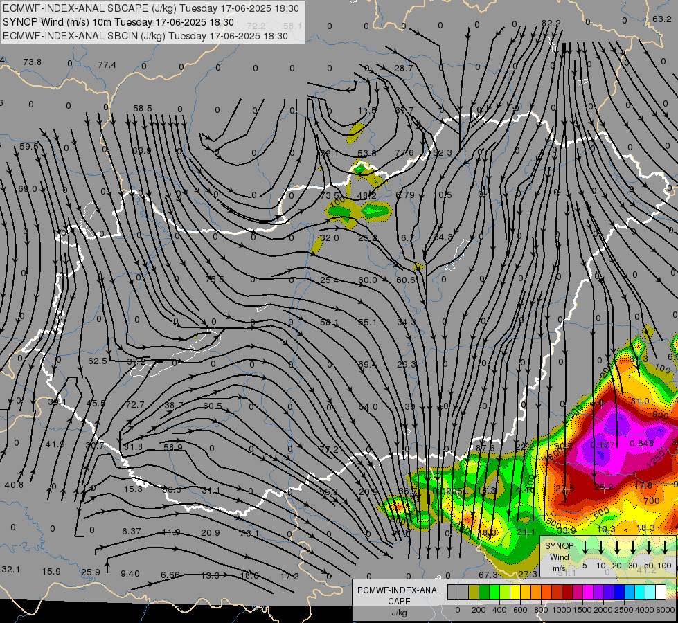Click the '45.5' grid value
The height and width of the screenshot is (623, 678).
point(96,403)
